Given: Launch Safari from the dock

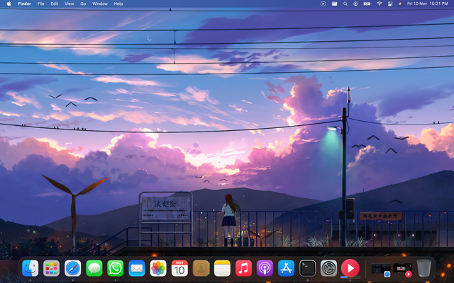Looking at the screenshot, I should point(72,268).
